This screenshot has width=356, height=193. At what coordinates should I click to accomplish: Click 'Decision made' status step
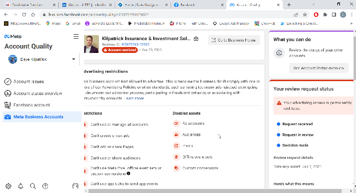[x=295, y=145]
